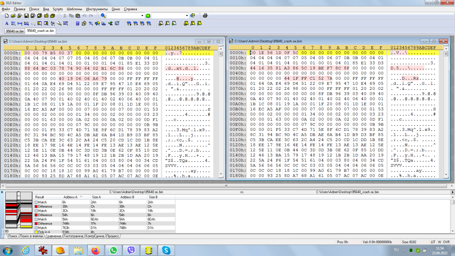This screenshot has width=455, height=256.
Task: Open the Scripts menu
Action: (58, 9)
